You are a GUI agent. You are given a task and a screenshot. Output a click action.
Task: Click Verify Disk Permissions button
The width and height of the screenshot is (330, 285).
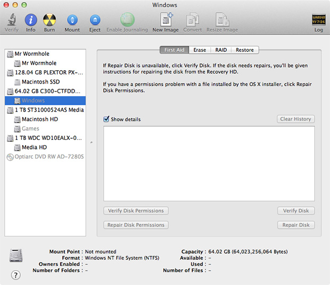[x=136, y=211]
